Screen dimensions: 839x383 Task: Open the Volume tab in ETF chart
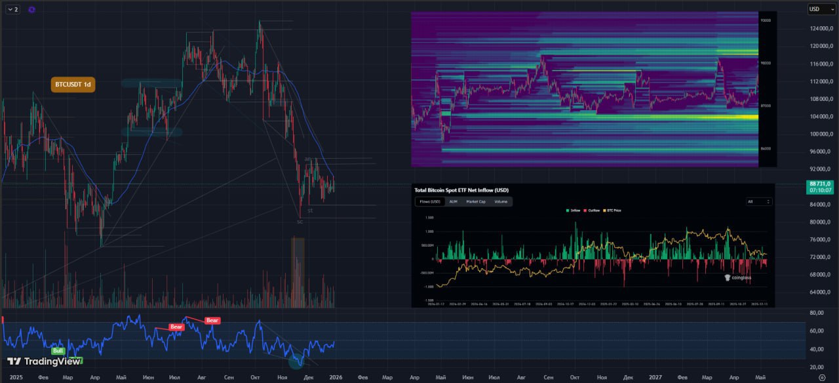point(501,202)
